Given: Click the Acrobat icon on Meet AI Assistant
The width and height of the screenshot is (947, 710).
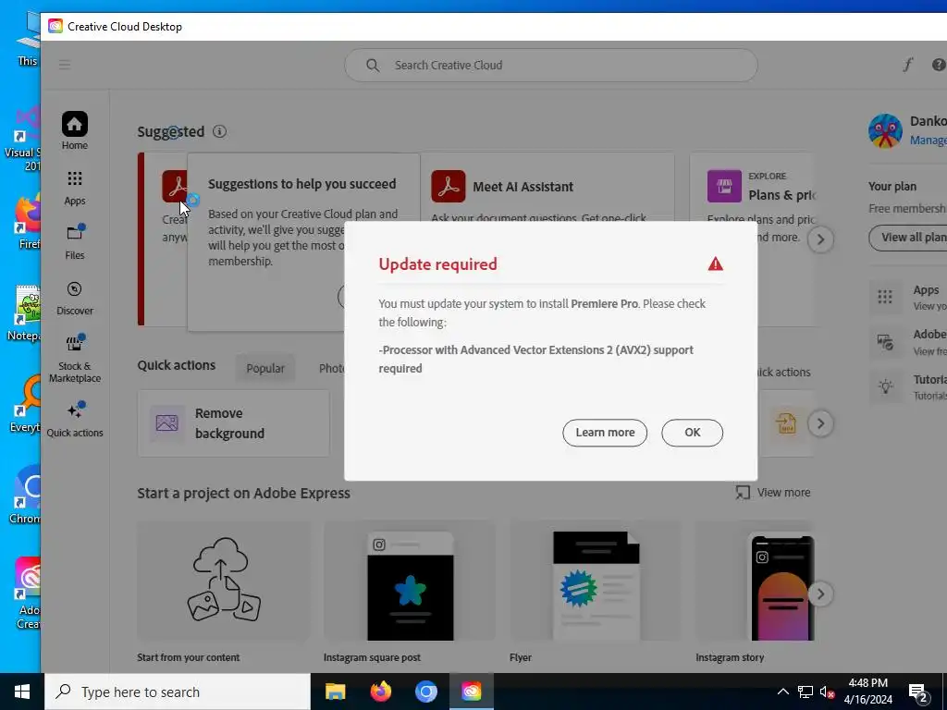Looking at the screenshot, I should coord(449,186).
